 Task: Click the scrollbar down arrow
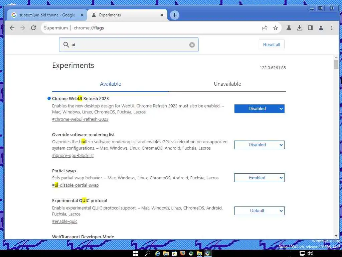pos(336,236)
